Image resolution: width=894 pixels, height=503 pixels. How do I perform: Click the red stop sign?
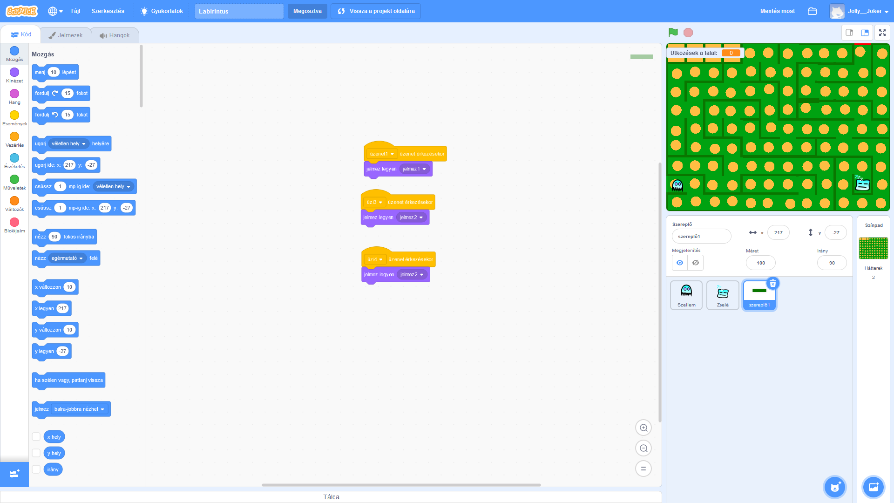(689, 32)
